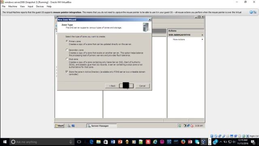This screenshot has width=259, height=146.
Task: Click the Right Ctrl host key indicator
Action: [x=254, y=136]
